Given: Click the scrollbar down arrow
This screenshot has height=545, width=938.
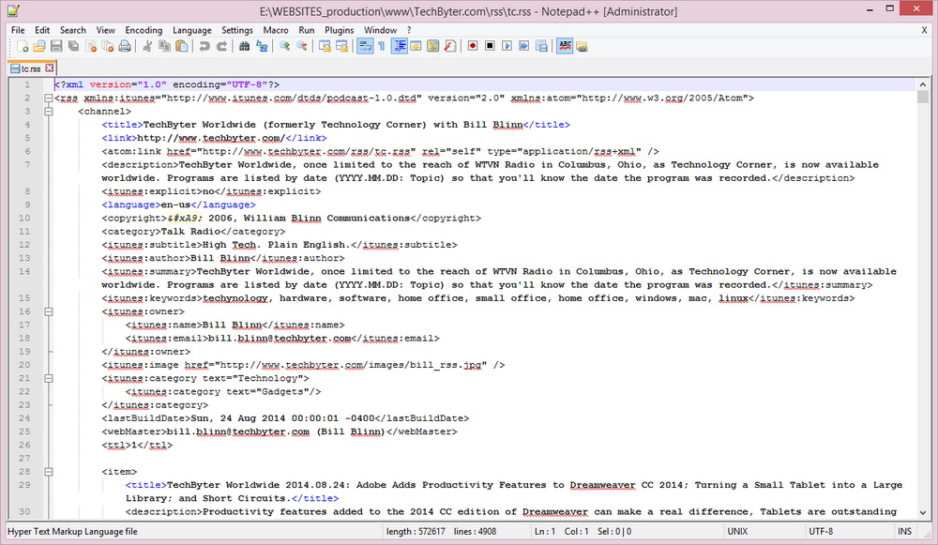Looking at the screenshot, I should coord(923,513).
